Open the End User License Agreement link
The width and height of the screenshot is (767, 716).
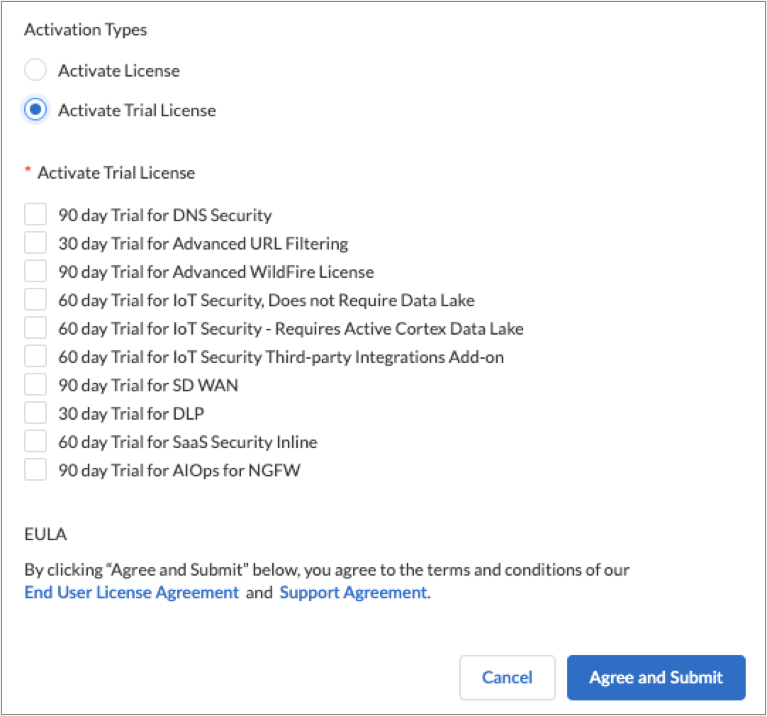point(131,593)
